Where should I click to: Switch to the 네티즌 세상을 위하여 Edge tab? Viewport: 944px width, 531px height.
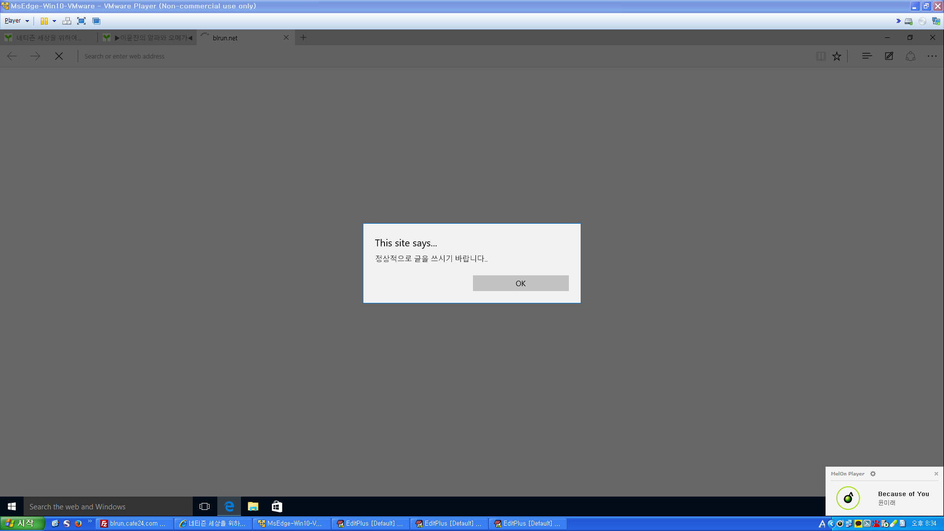[x=49, y=37]
